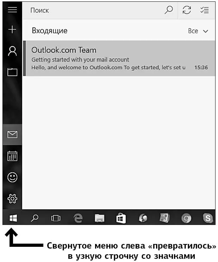
Task: Launch Microsoft Edge from taskbar
Action: (x=78, y=218)
